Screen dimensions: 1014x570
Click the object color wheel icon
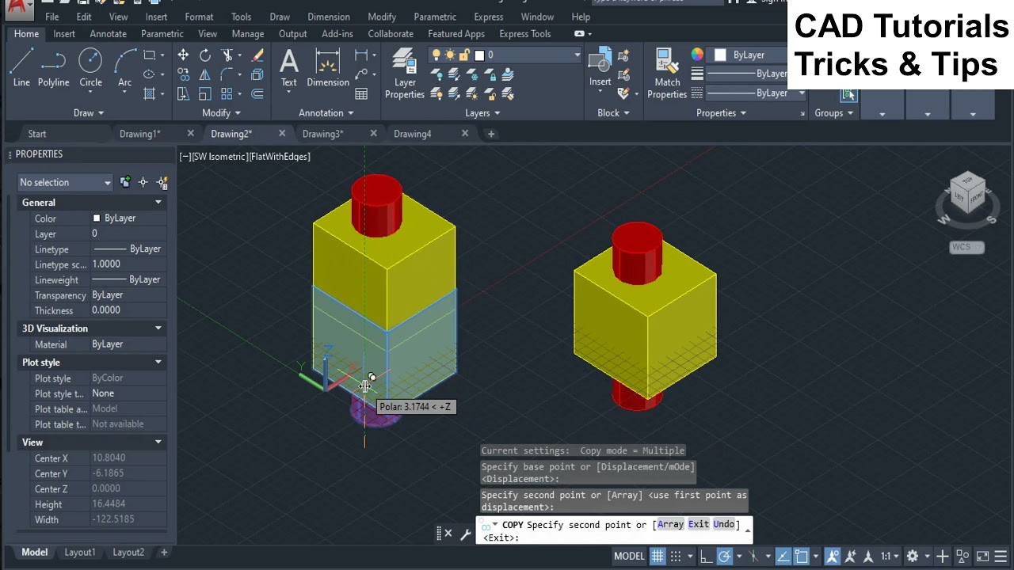(697, 55)
